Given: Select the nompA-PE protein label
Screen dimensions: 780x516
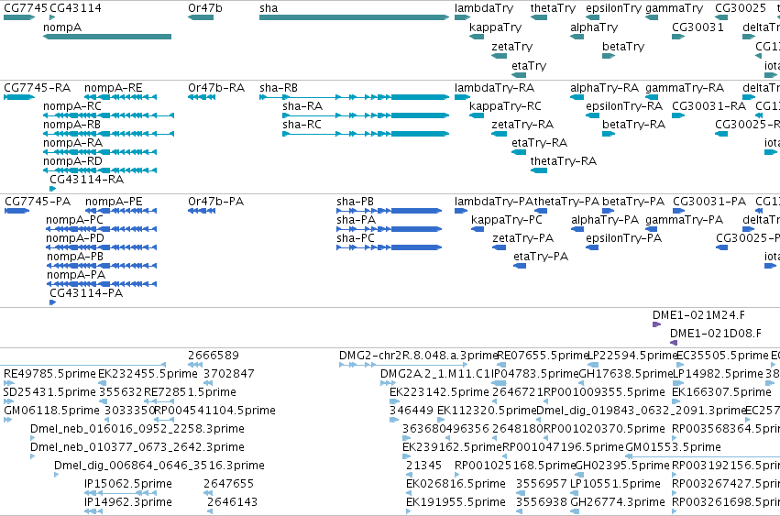Looking at the screenshot, I should (x=114, y=202).
